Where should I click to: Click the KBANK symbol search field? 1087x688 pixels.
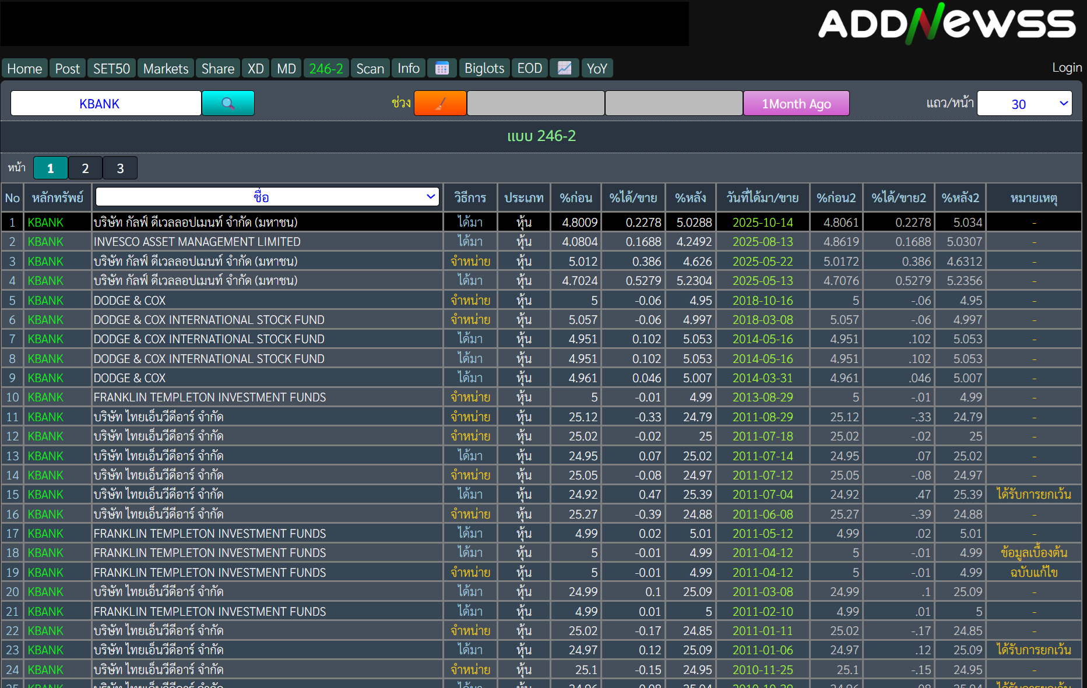point(106,104)
